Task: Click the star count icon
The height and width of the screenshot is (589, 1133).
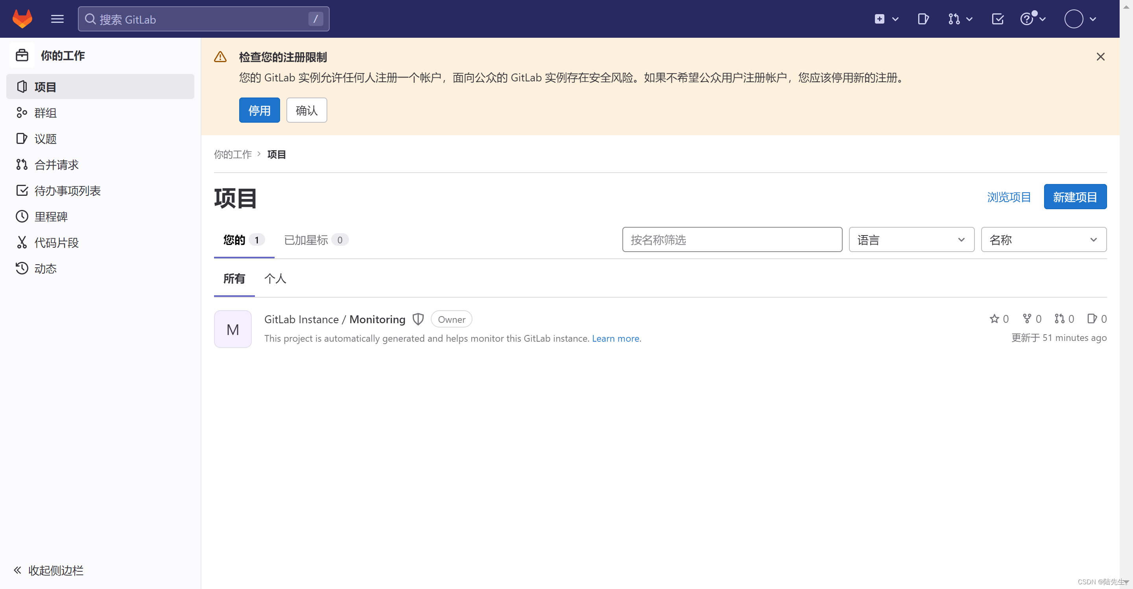Action: coord(994,318)
